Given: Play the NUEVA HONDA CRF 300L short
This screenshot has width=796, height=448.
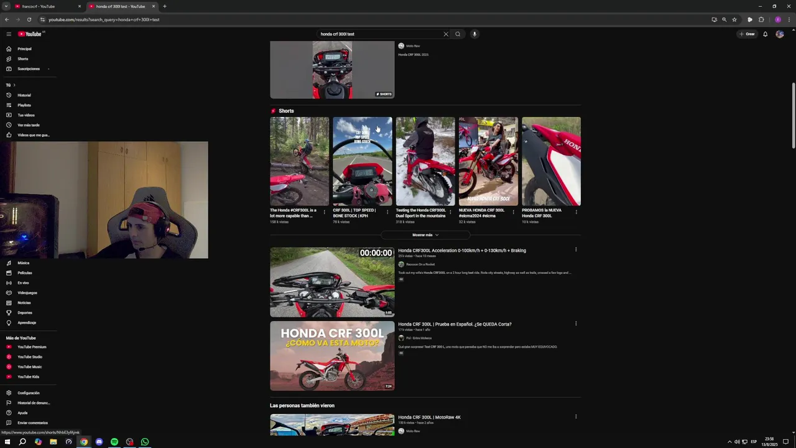Looking at the screenshot, I should pos(488,161).
